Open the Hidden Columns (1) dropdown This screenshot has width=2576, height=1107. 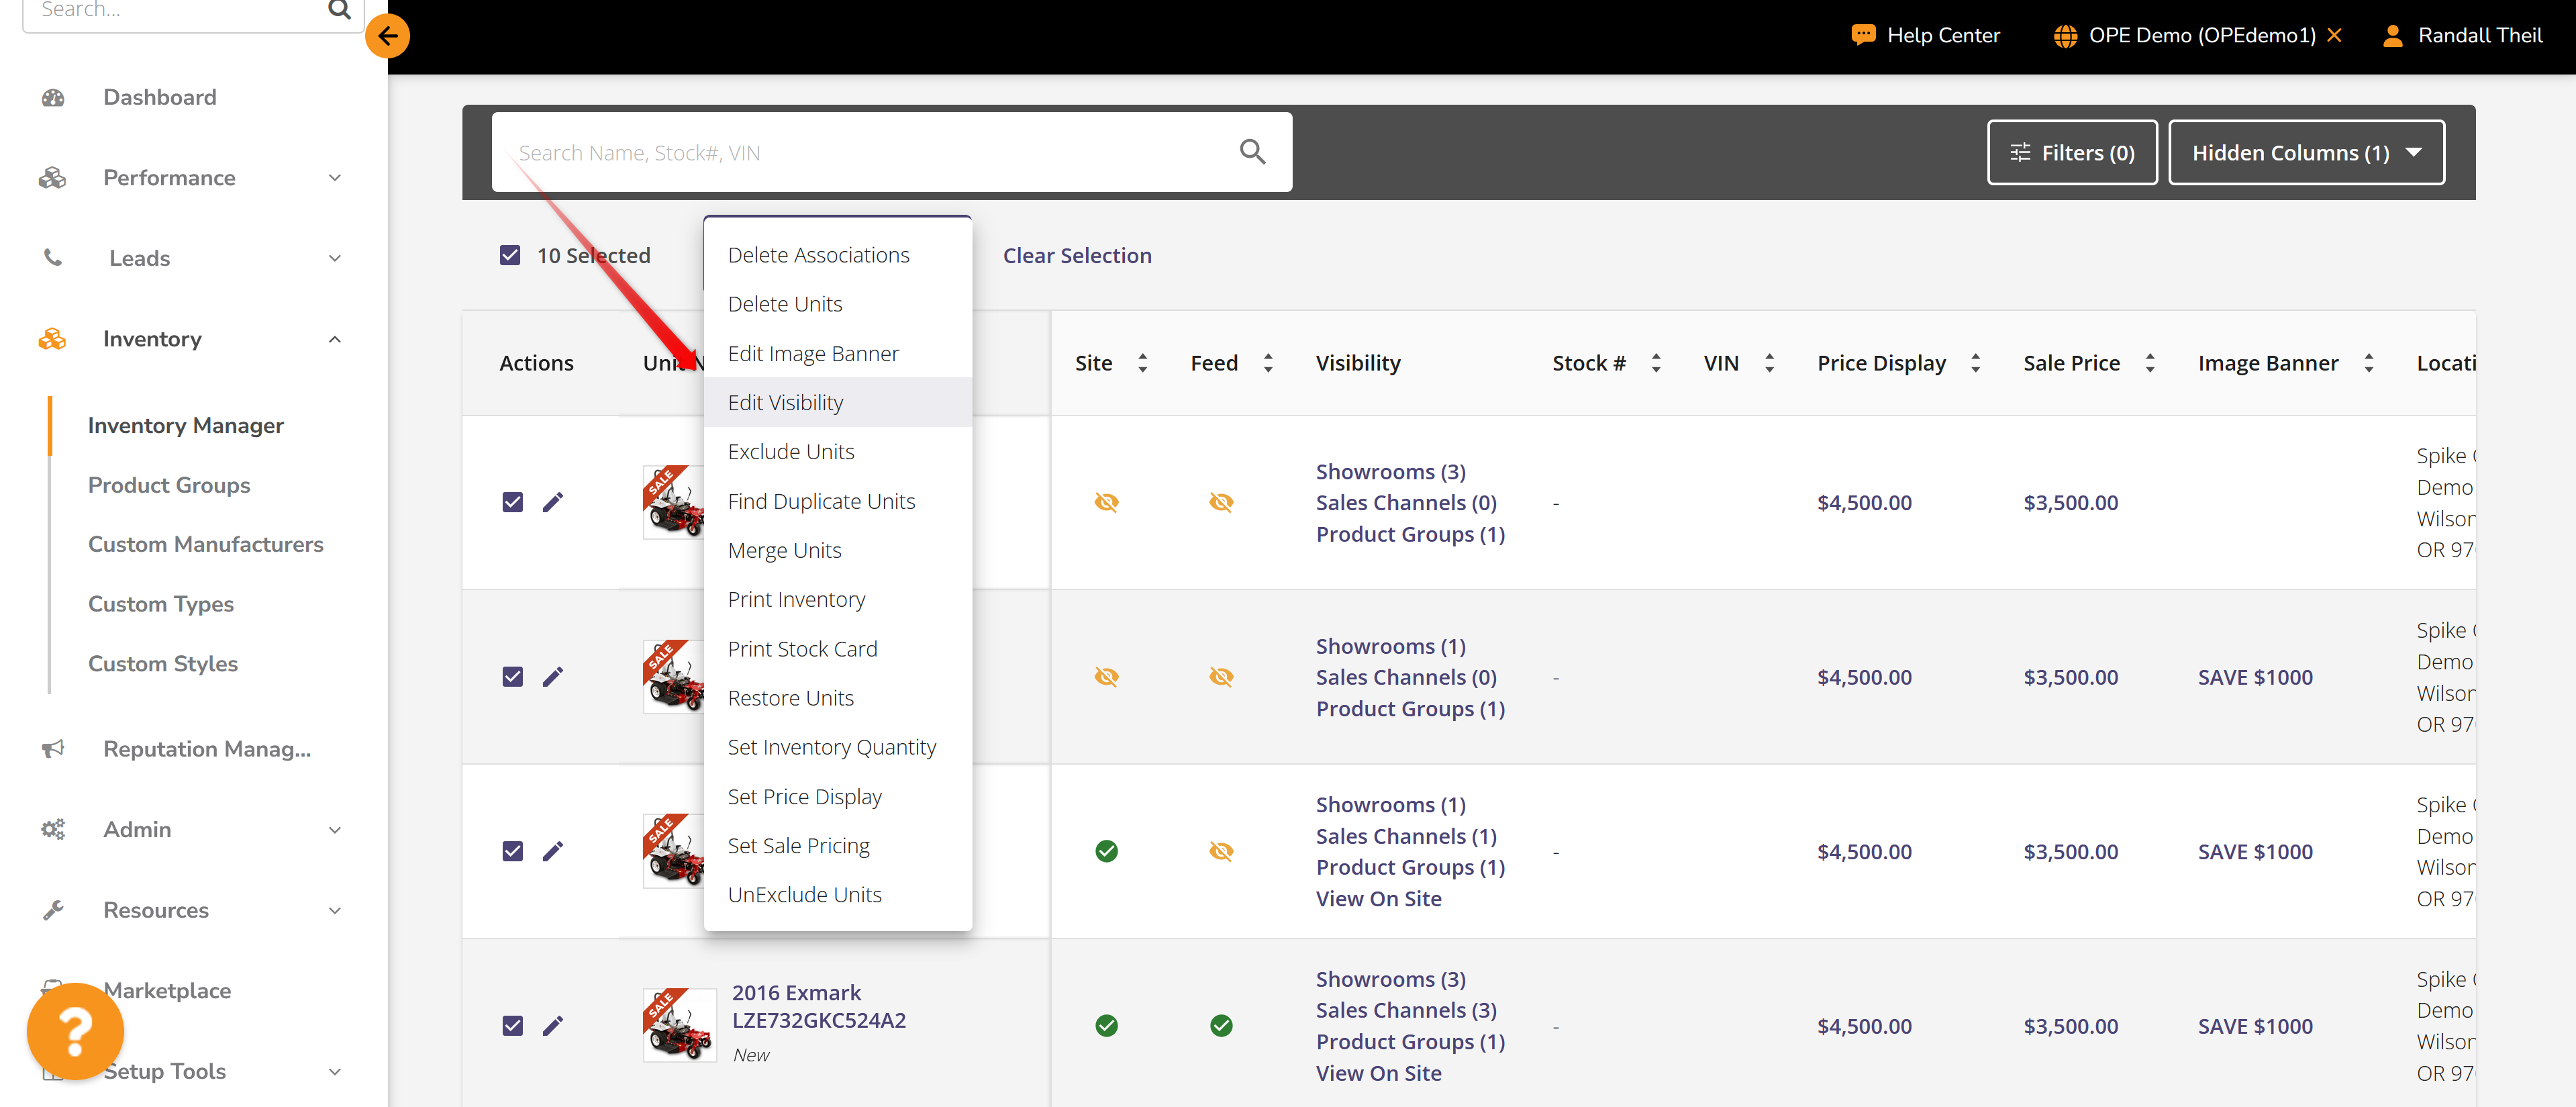(x=2306, y=152)
